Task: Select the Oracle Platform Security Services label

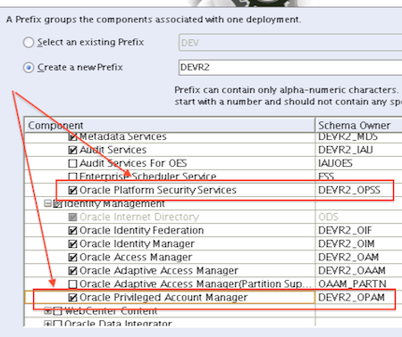Action: pyautogui.click(x=158, y=190)
